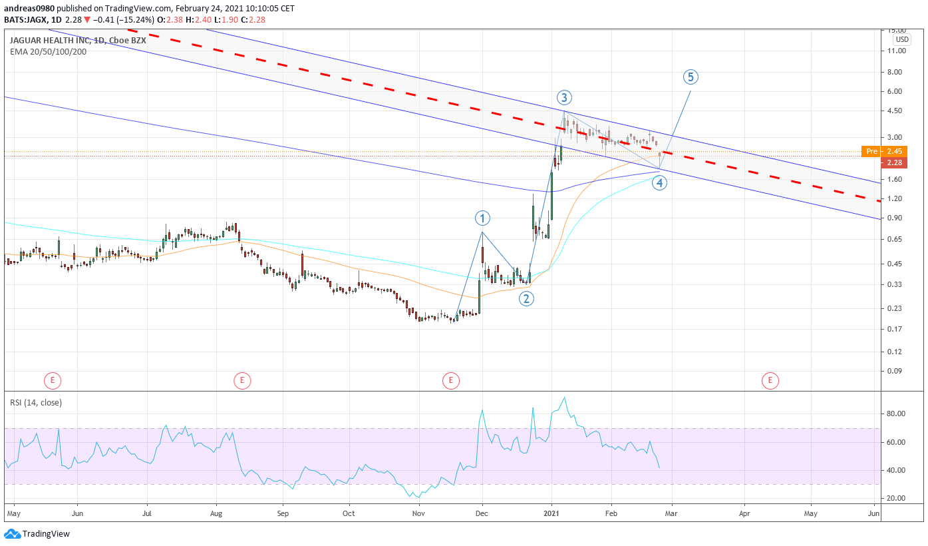Click the 20.00 RSI axis label

pyautogui.click(x=895, y=498)
